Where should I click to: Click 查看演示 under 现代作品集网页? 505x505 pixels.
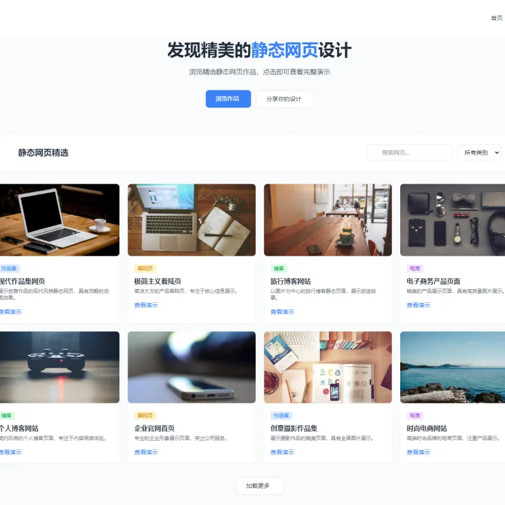coord(11,312)
